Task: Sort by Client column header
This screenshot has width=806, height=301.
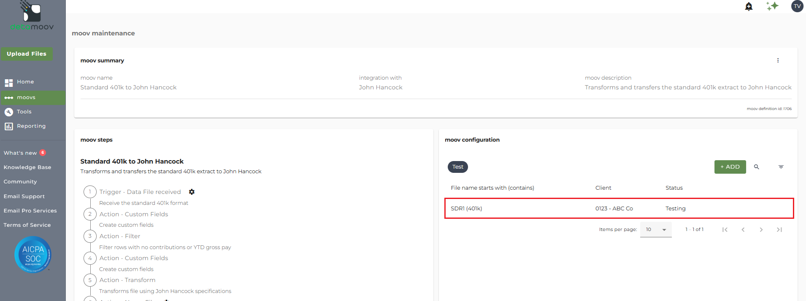Action: tap(603, 188)
